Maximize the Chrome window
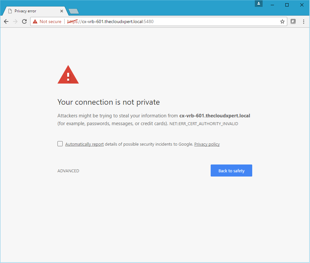This screenshot has width=310, height=263. tap(287, 5)
